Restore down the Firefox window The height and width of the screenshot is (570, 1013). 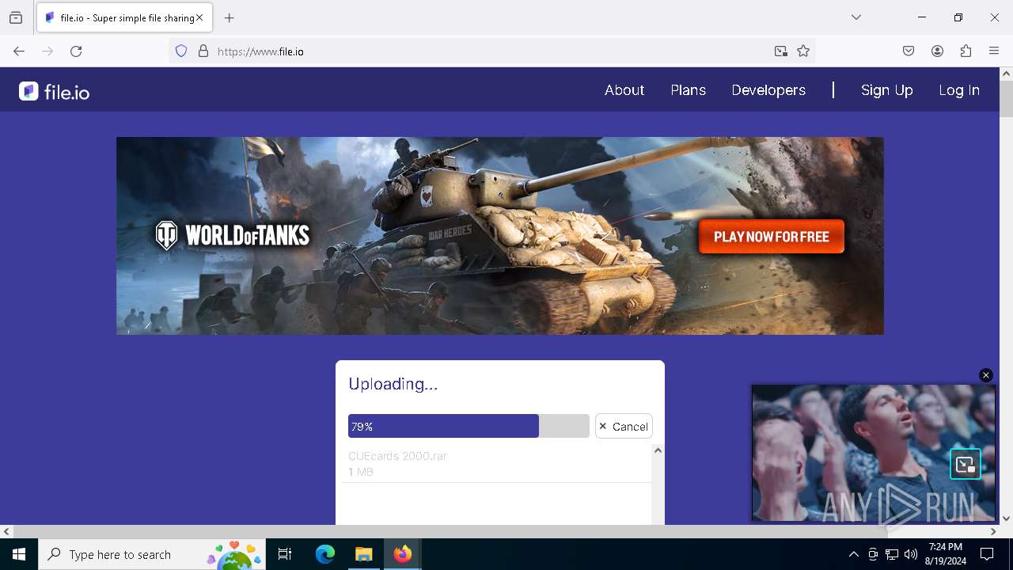(958, 17)
